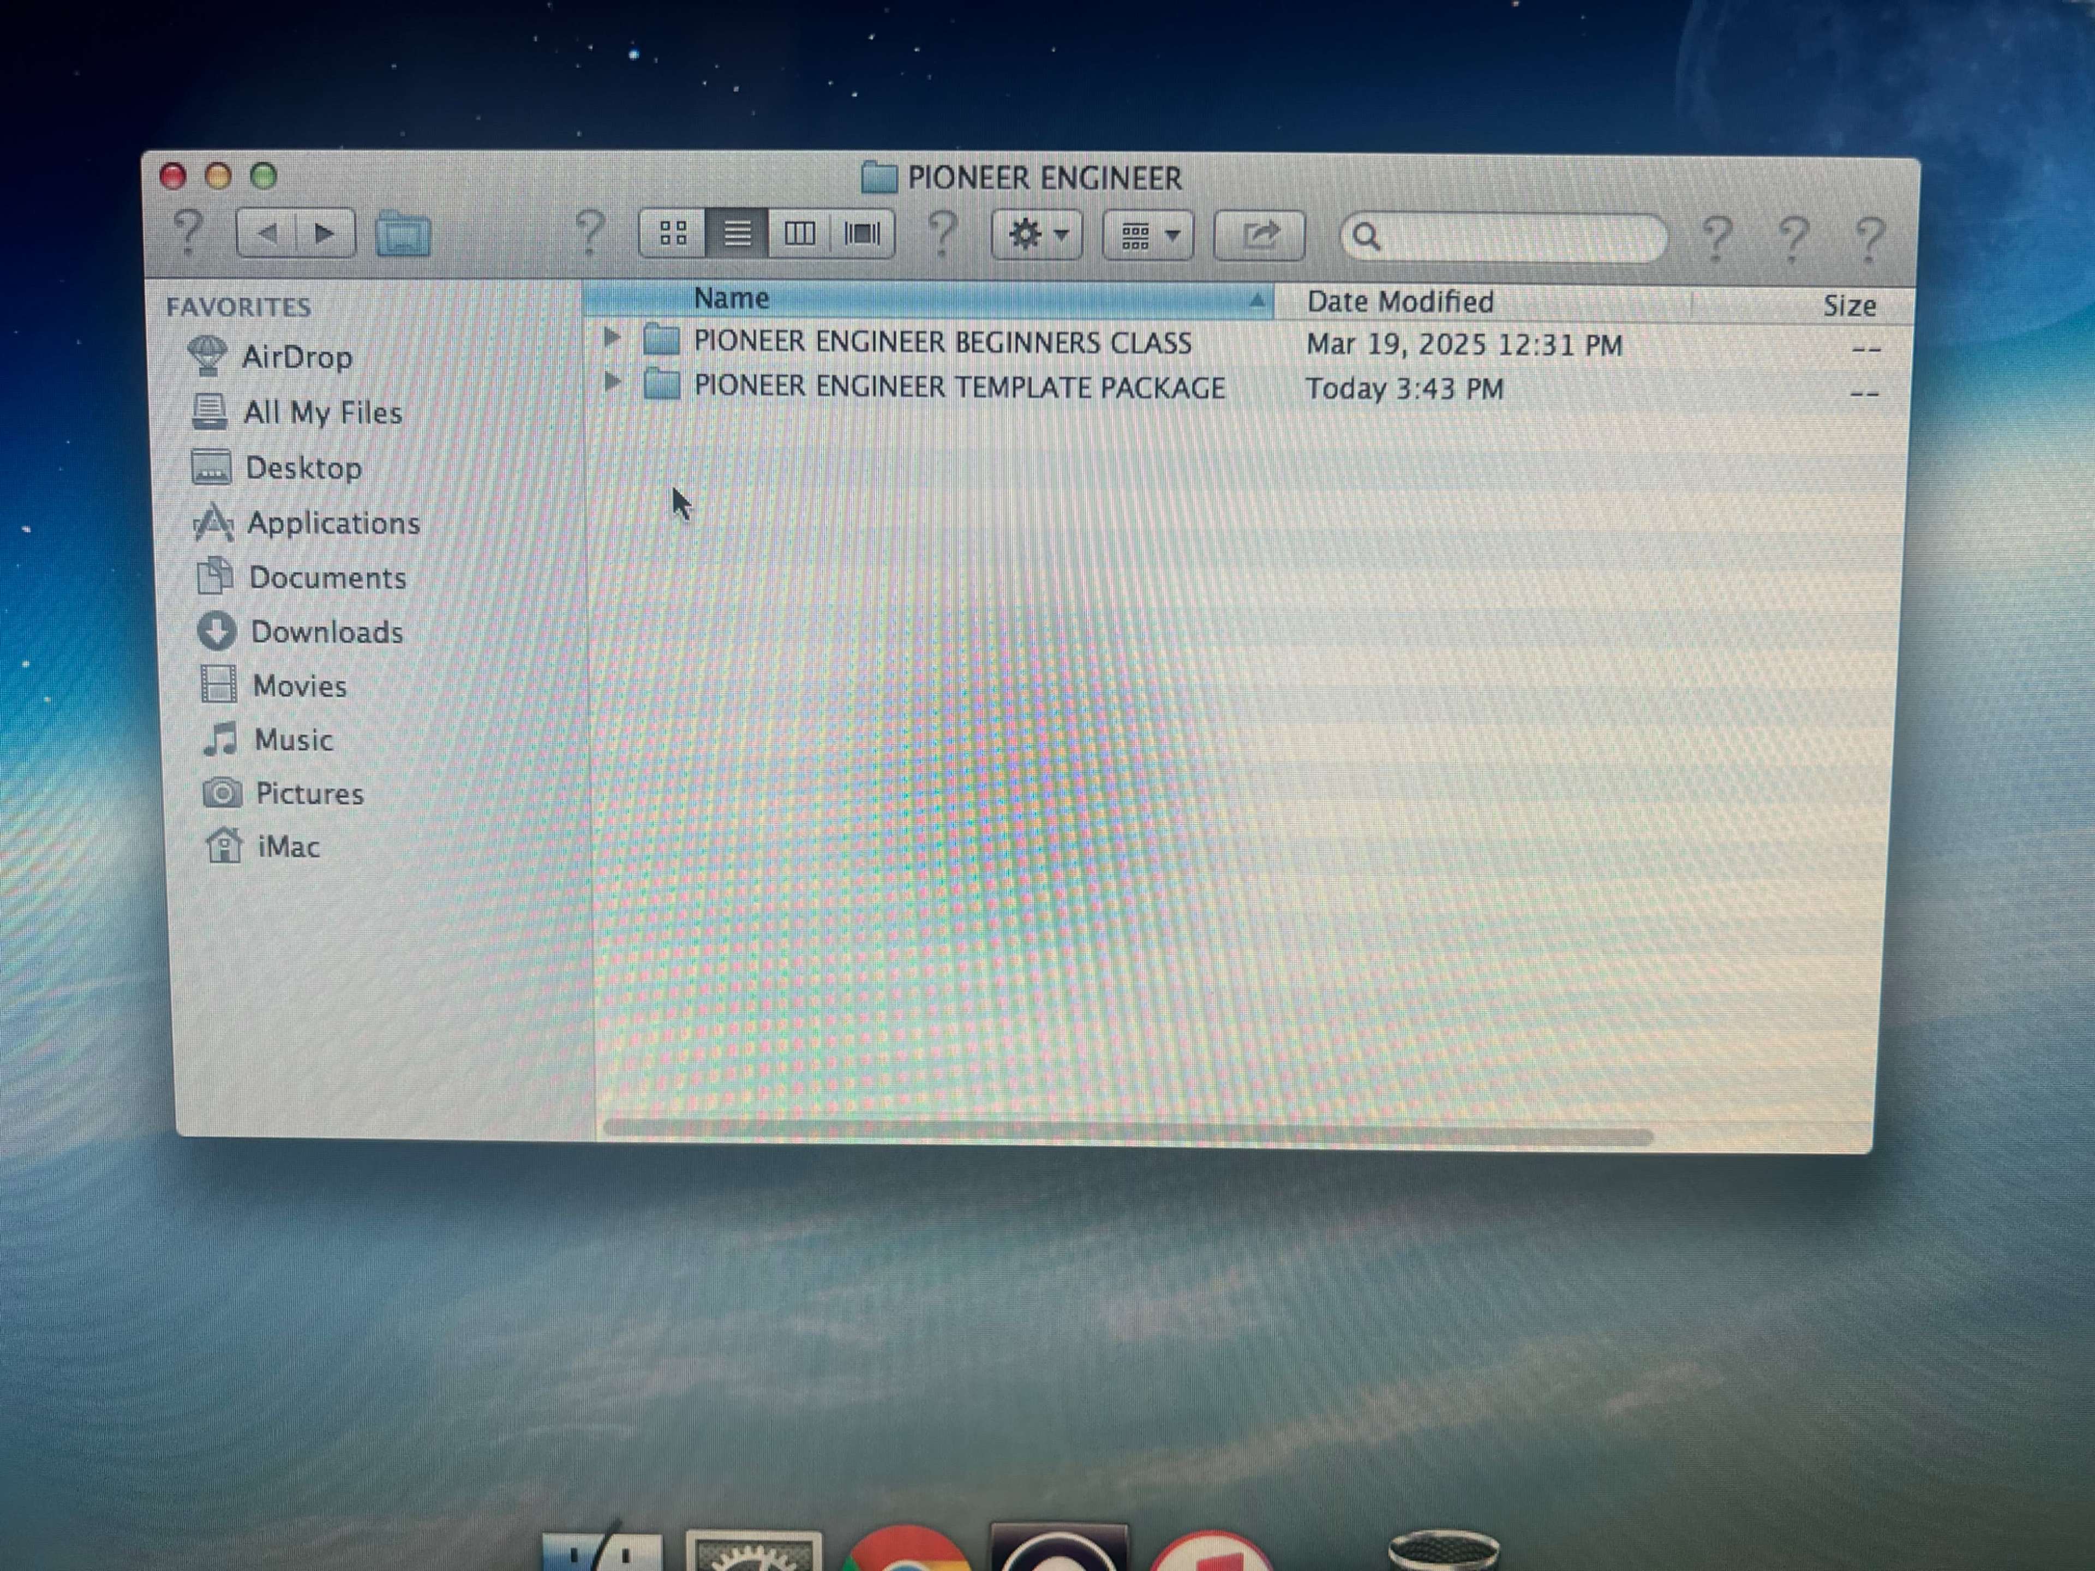2095x1571 pixels.
Task: Select list view to highlight it
Action: tap(738, 234)
